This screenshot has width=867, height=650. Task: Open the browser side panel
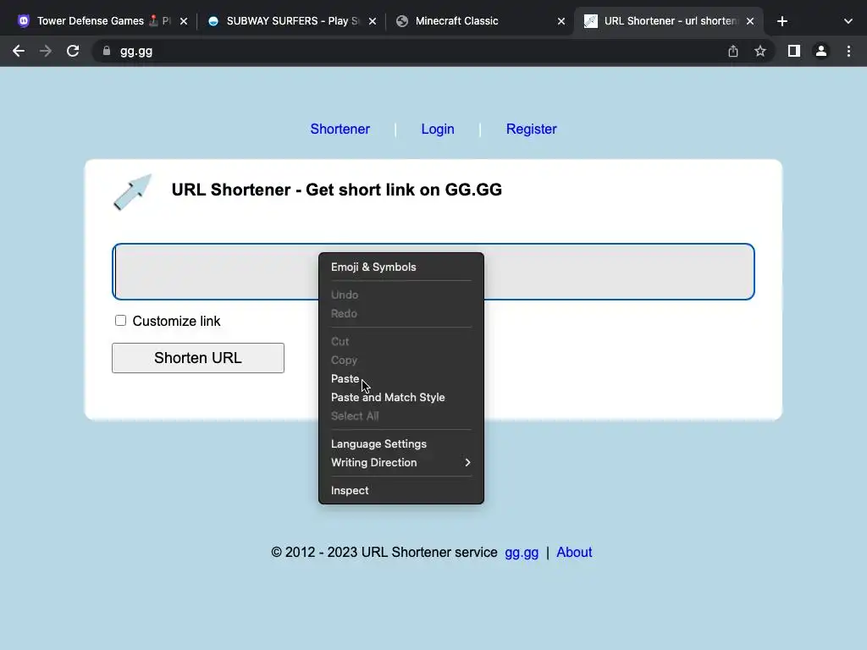click(794, 51)
